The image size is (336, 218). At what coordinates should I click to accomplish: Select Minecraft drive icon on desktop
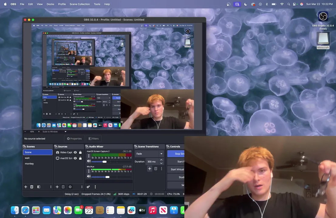323,38
